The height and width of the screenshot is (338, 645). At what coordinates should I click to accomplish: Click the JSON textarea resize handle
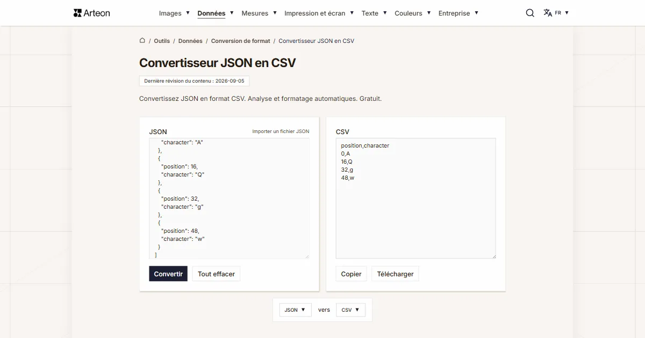(307, 256)
